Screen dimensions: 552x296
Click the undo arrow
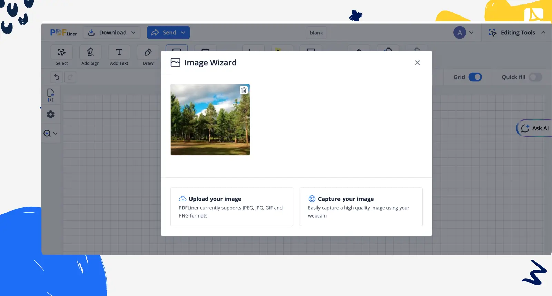(57, 77)
